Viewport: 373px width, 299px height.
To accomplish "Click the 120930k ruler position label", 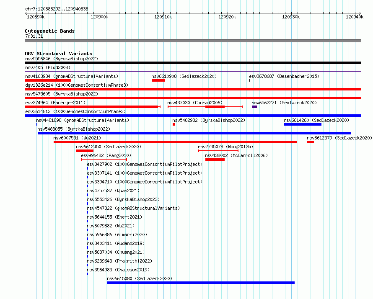I will coord(291,17).
